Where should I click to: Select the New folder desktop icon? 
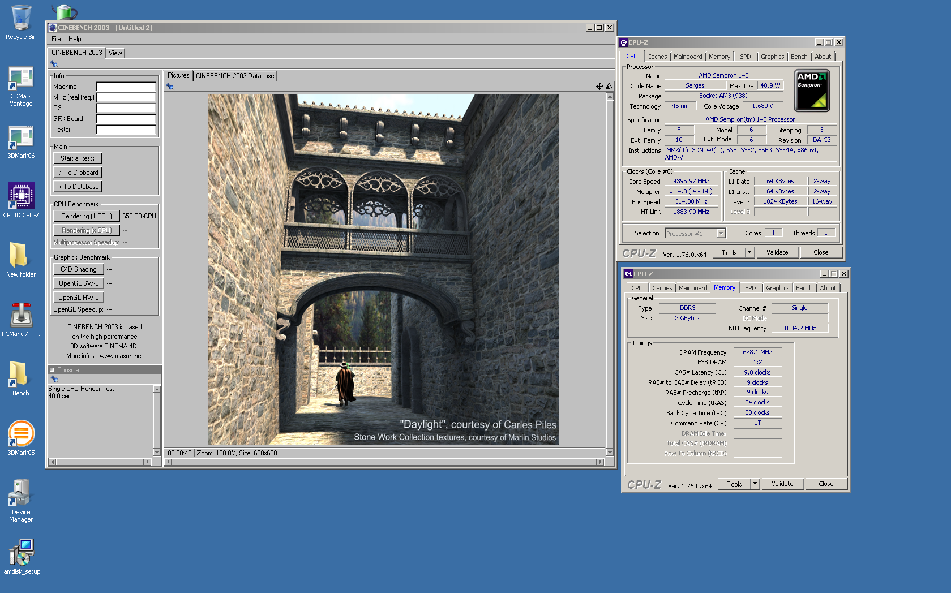(x=21, y=259)
